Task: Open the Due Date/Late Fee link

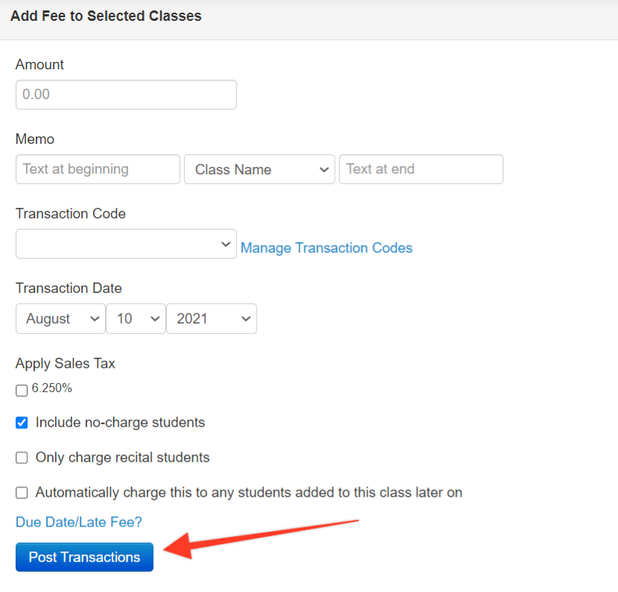Action: (78, 522)
